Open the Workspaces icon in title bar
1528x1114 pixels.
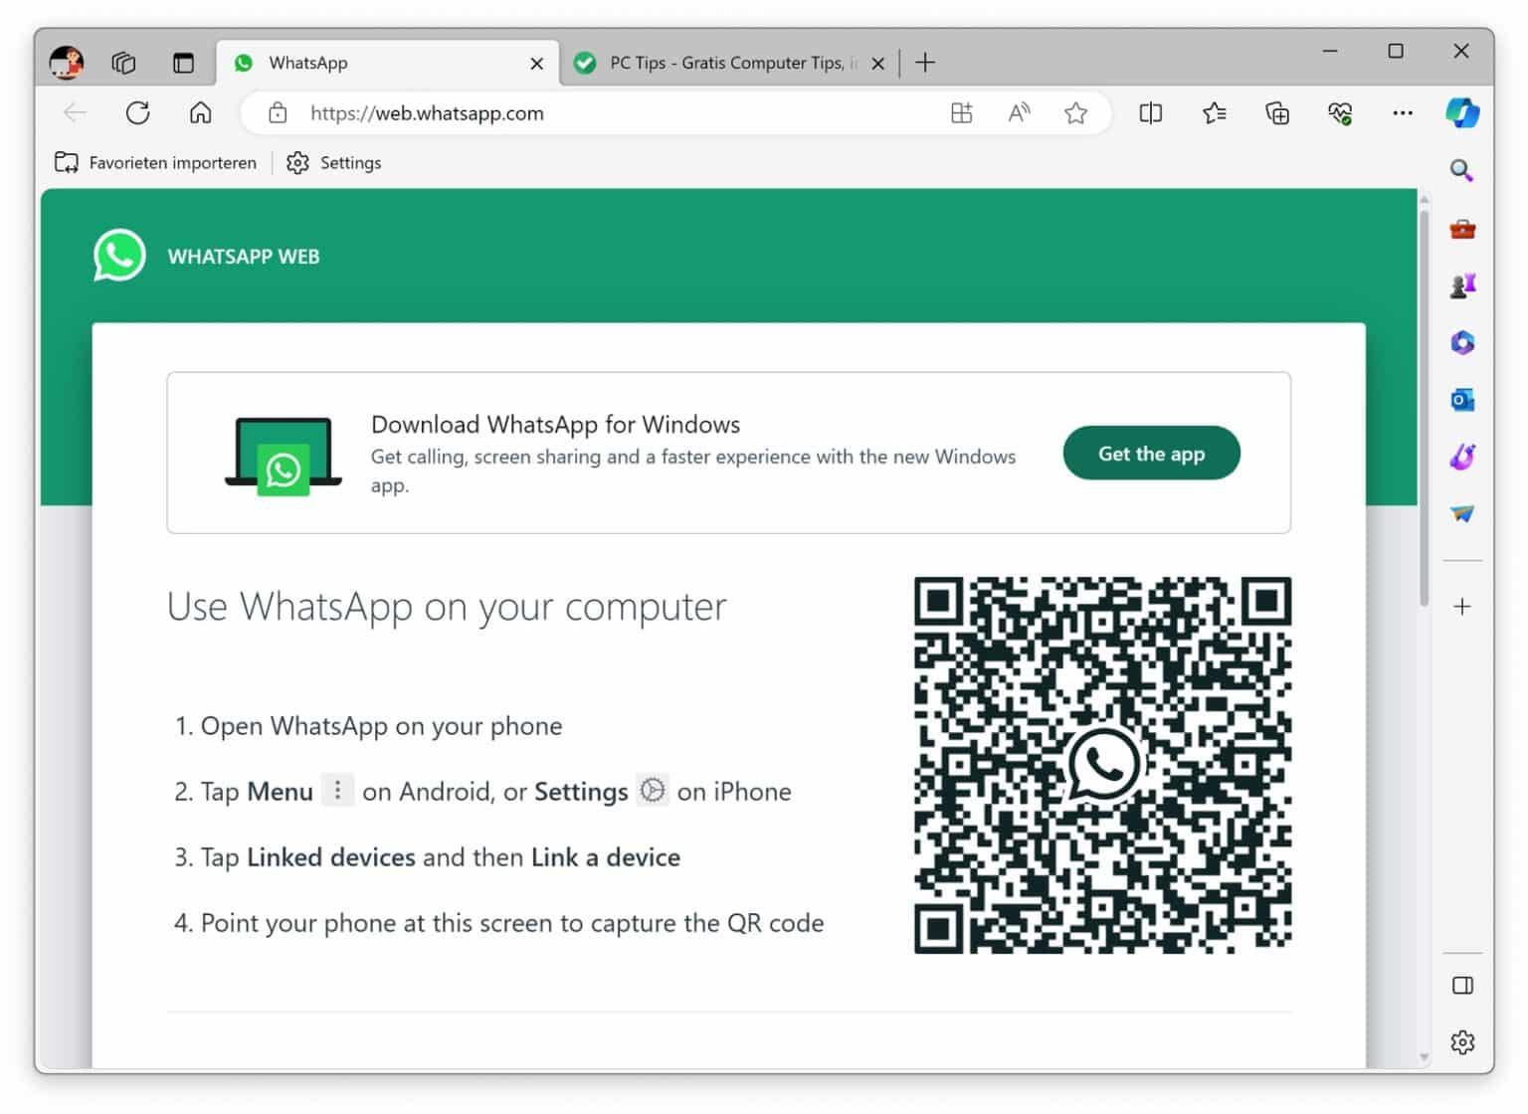[123, 63]
